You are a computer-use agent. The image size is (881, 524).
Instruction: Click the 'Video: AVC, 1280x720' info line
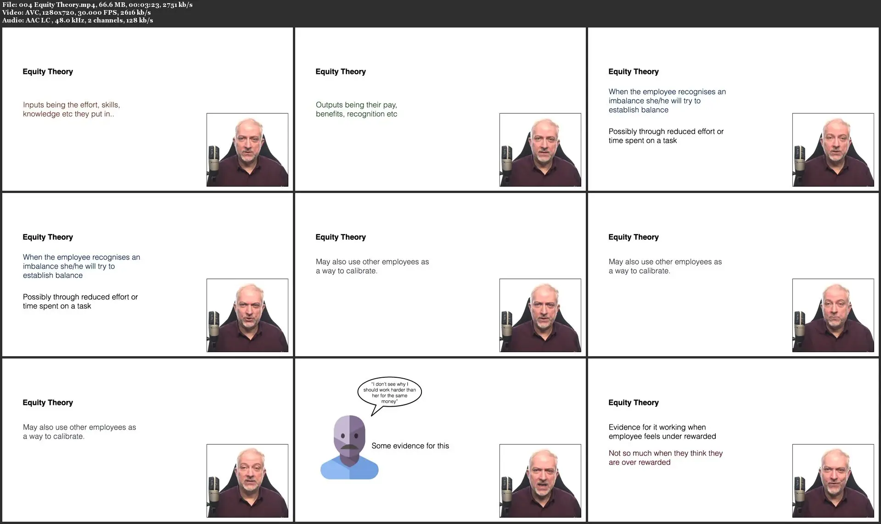click(76, 12)
